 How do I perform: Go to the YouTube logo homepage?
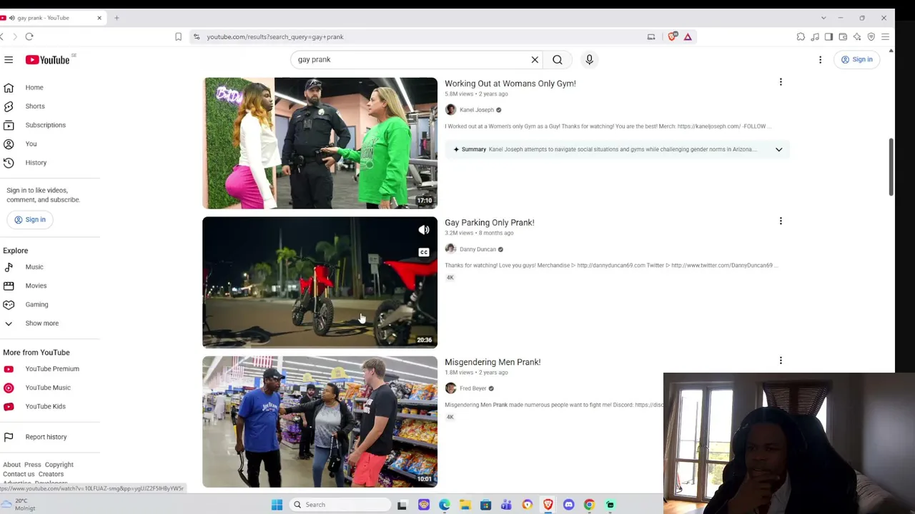coord(48,60)
